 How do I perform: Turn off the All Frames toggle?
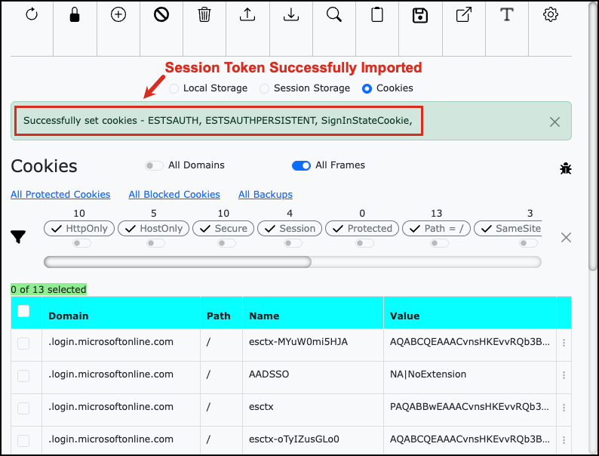click(x=301, y=165)
